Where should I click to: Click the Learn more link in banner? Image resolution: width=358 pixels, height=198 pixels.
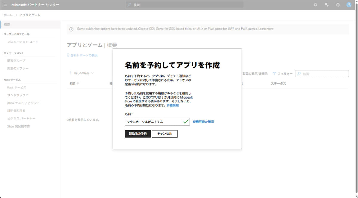pyautogui.click(x=266, y=29)
